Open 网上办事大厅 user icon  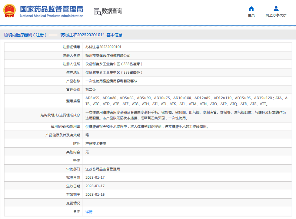[276, 9]
